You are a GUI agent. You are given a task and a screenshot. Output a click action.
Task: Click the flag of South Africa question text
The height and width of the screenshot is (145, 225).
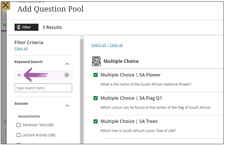pyautogui.click(x=155, y=108)
